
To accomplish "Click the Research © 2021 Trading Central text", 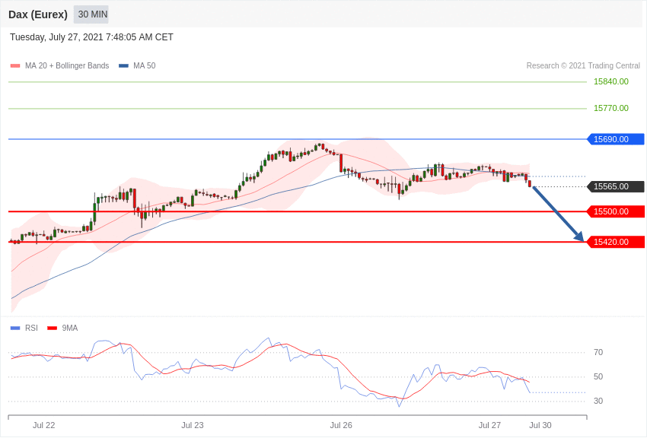I will [583, 66].
